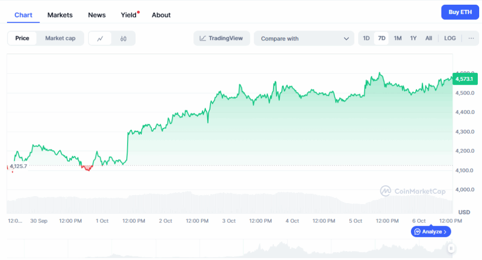482x260 pixels.
Task: Open the three-dots more options menu
Action: click(x=471, y=39)
